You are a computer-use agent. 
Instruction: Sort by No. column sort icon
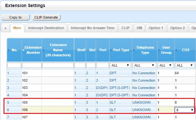(x=8, y=50)
